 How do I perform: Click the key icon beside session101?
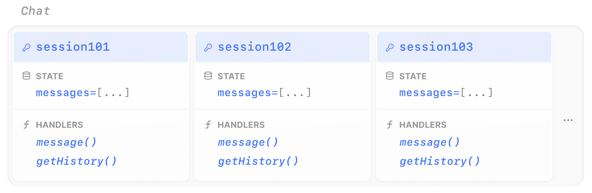click(26, 48)
